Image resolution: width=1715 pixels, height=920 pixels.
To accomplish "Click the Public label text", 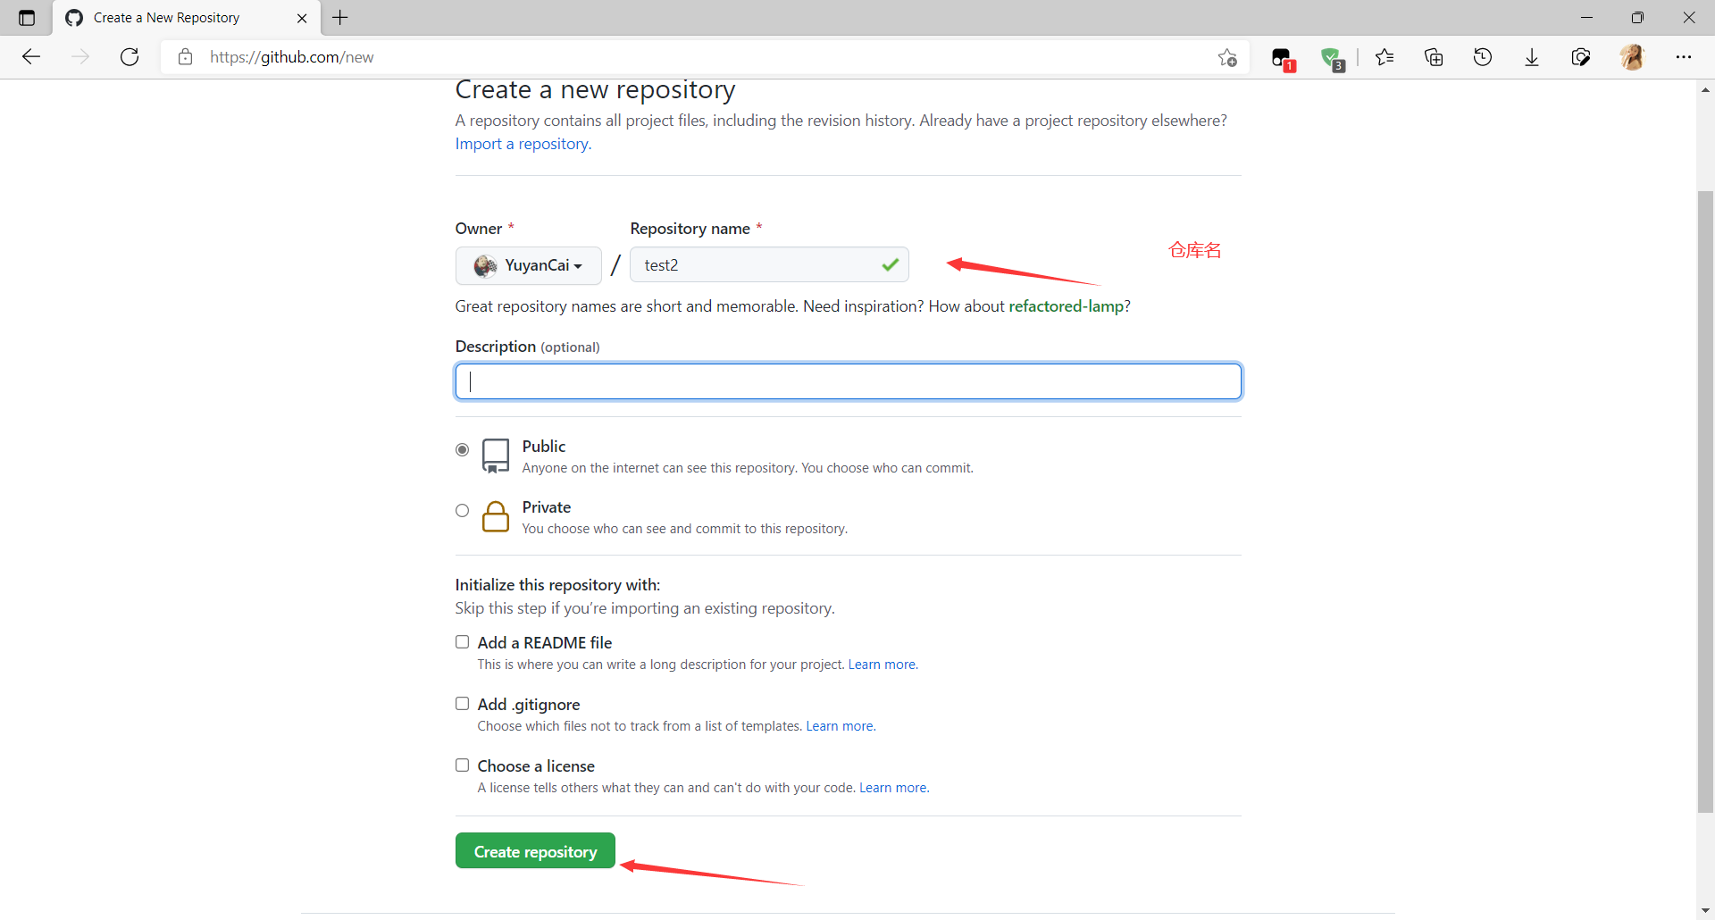I will click(544, 447).
